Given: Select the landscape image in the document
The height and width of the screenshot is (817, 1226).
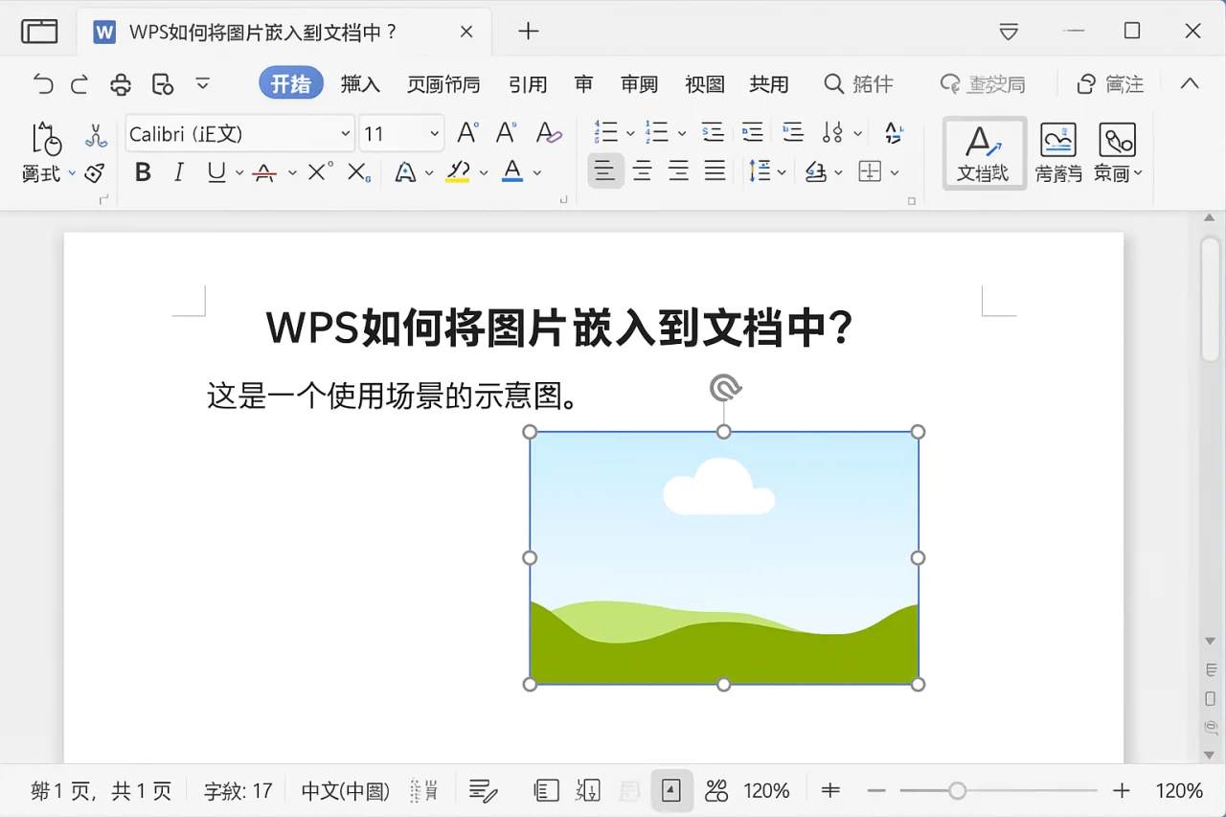Looking at the screenshot, I should pyautogui.click(x=723, y=557).
